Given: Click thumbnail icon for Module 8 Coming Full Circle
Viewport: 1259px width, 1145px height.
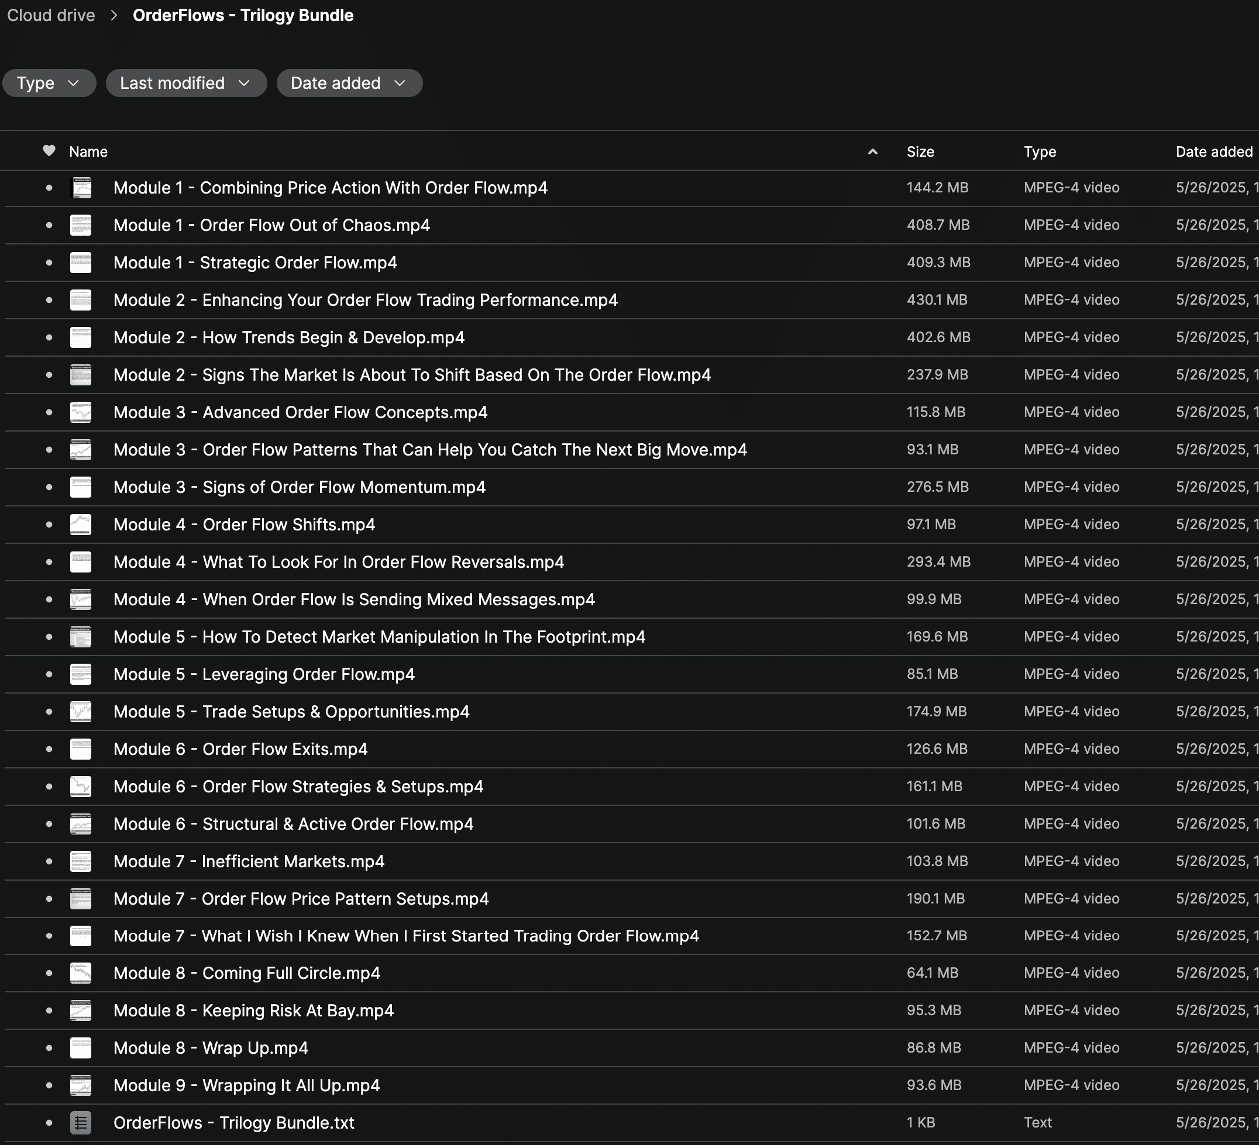Looking at the screenshot, I should 81,972.
